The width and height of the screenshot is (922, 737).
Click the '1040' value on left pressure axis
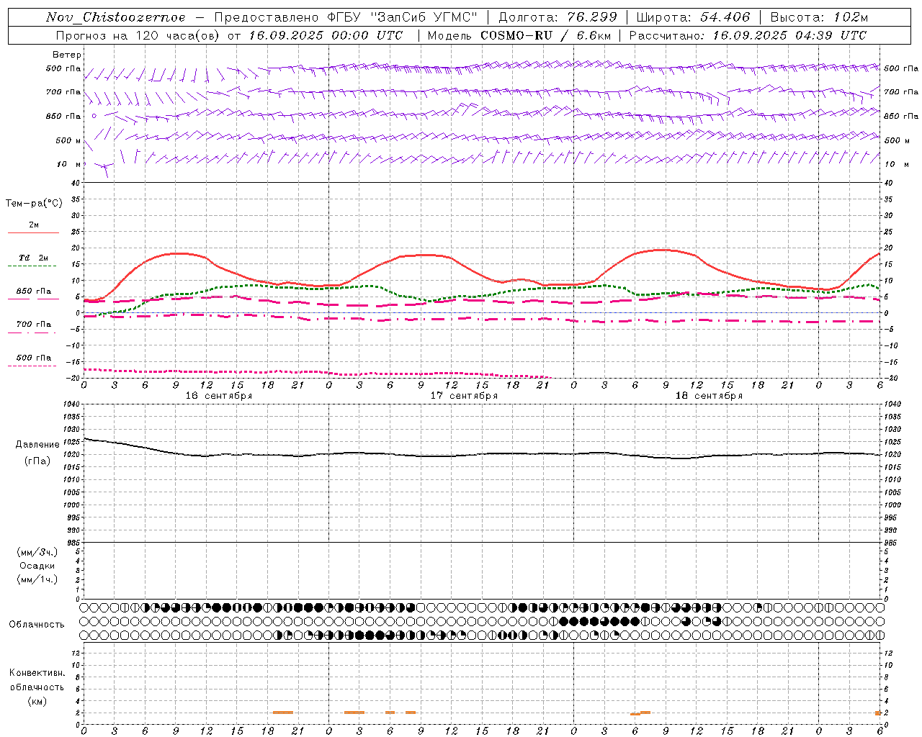pos(70,404)
